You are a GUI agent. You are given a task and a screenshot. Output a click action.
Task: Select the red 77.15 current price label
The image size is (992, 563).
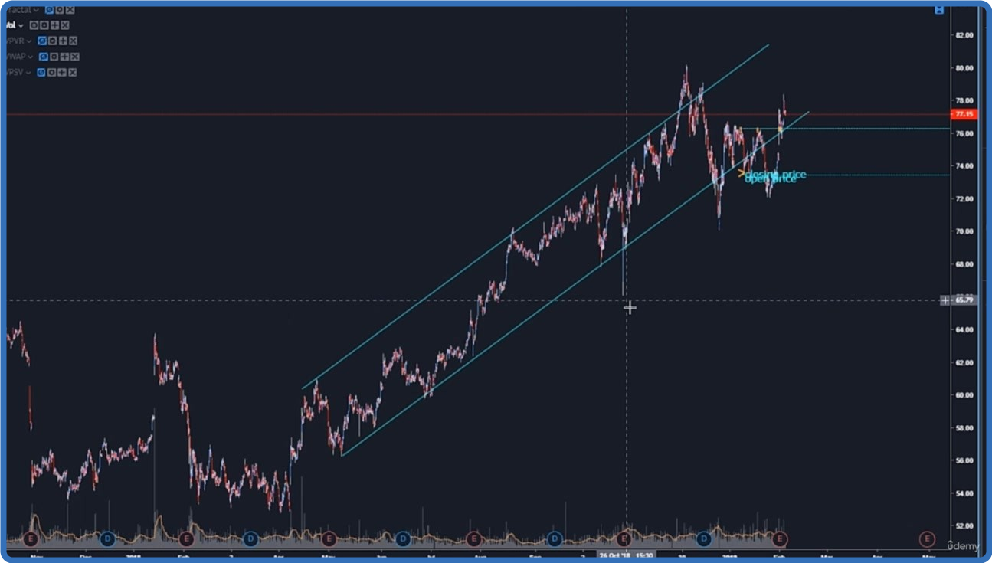[964, 114]
